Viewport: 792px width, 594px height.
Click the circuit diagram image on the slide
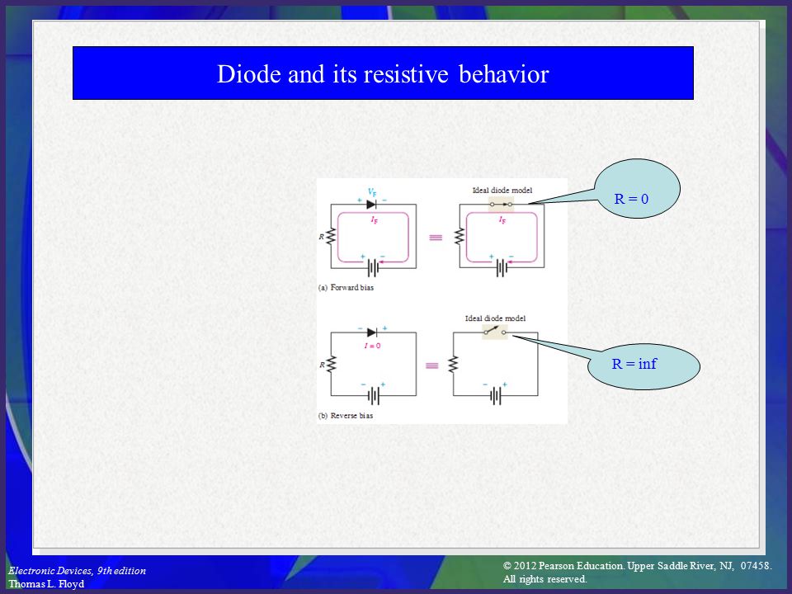[x=442, y=301]
